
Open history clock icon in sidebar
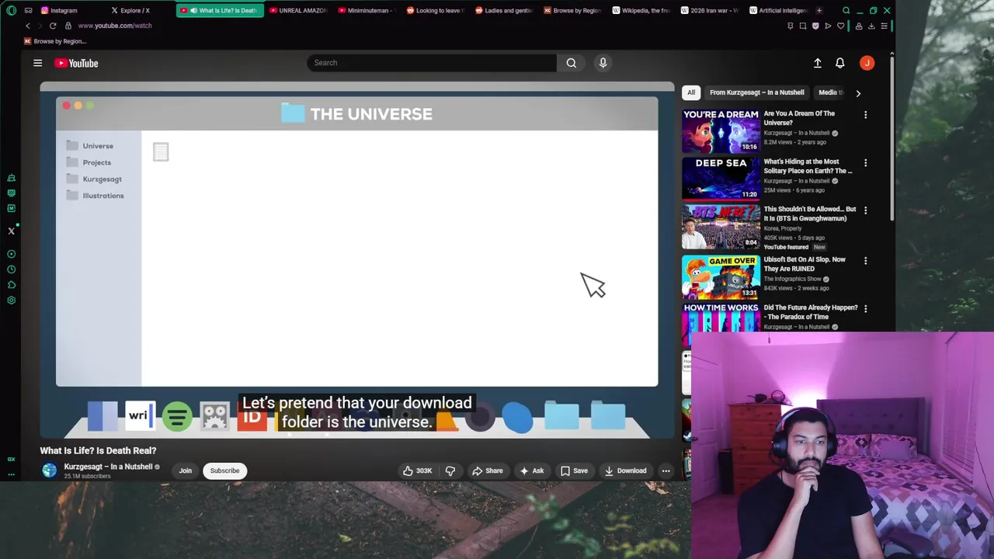(x=11, y=269)
